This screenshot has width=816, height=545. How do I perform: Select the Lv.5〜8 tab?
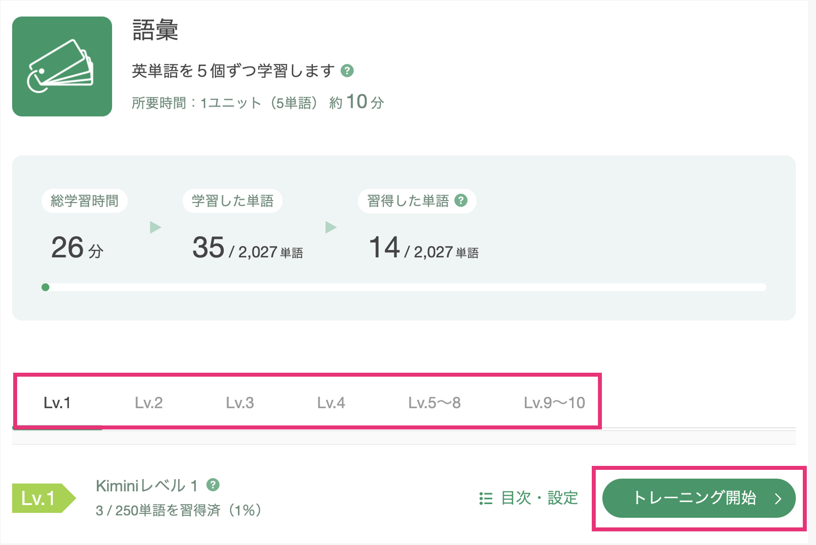[434, 403]
